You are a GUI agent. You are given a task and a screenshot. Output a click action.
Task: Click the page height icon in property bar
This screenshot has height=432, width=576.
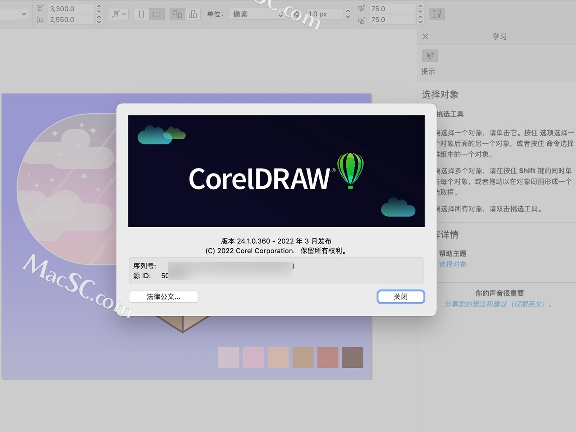pos(39,19)
